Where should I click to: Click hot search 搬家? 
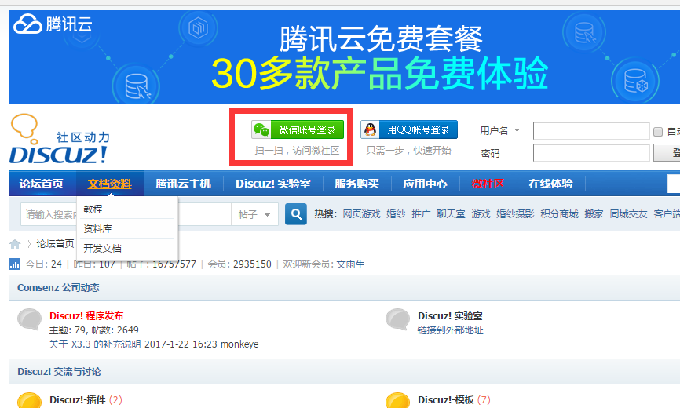[594, 214]
